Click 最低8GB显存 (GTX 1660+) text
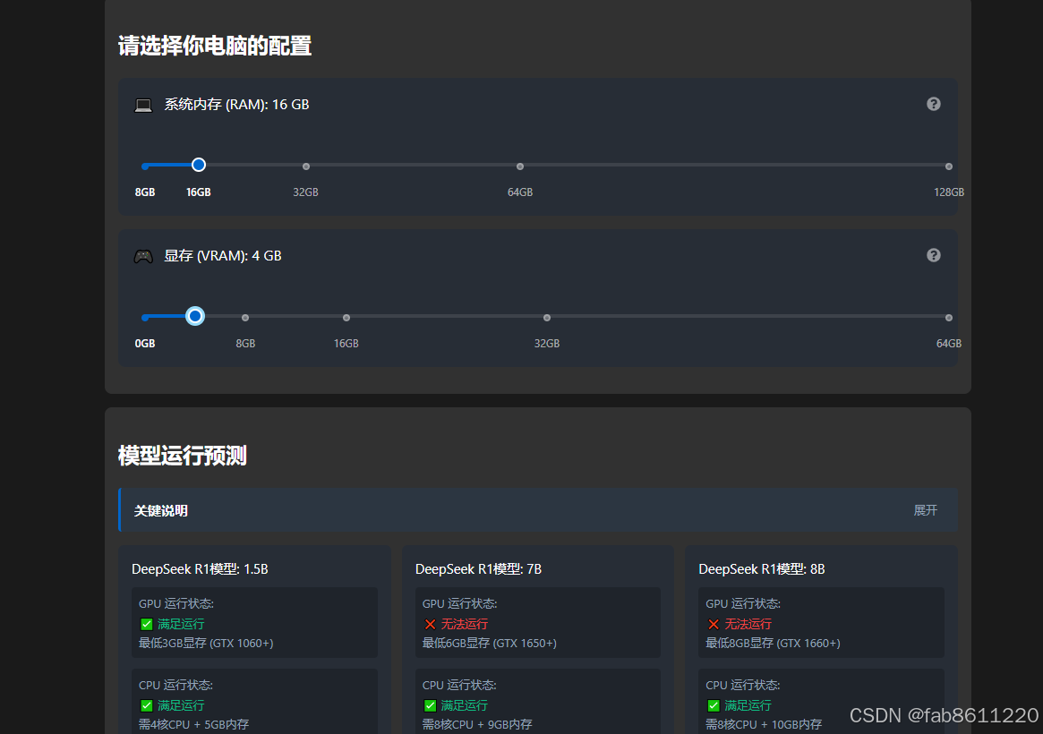This screenshot has width=1043, height=734. (x=773, y=643)
